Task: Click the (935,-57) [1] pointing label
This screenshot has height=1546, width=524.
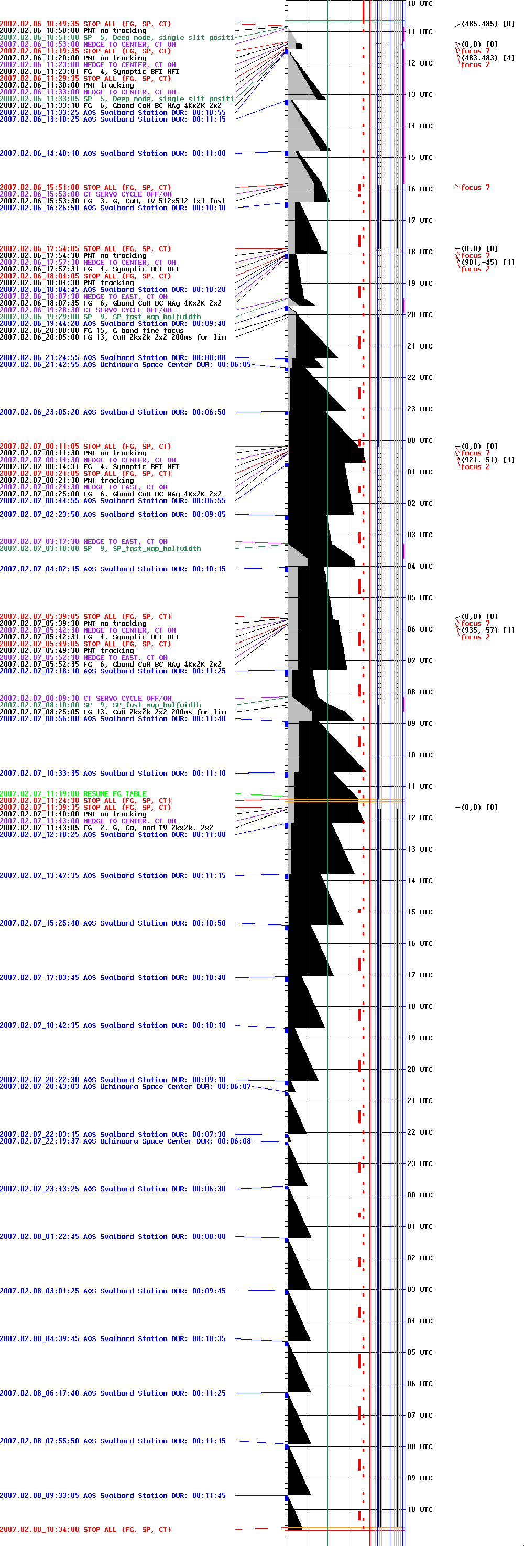Action: click(x=487, y=630)
